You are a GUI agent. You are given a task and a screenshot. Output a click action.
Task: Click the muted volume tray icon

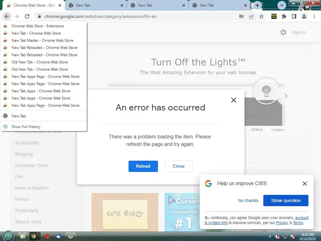[x=277, y=237]
